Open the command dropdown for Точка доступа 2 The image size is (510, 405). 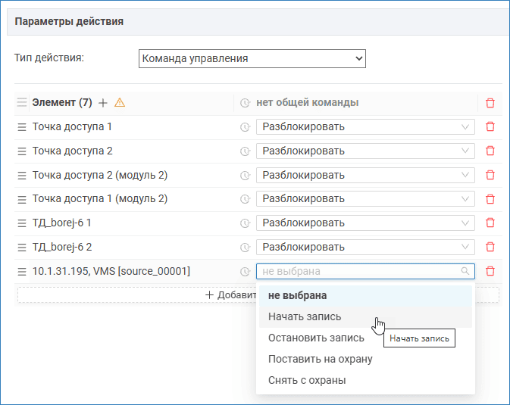[x=365, y=151]
